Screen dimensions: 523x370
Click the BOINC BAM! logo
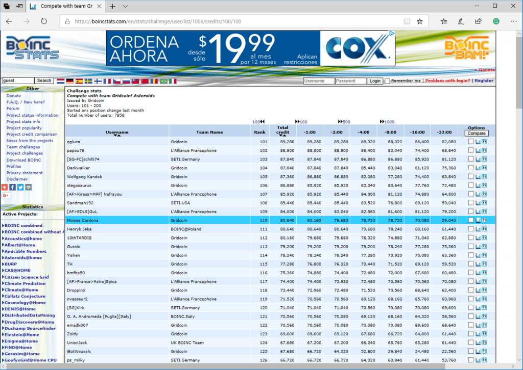click(467, 47)
